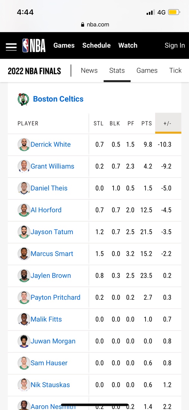The height and width of the screenshot is (410, 189).
Task: Click the Sign In link
Action: (175, 45)
